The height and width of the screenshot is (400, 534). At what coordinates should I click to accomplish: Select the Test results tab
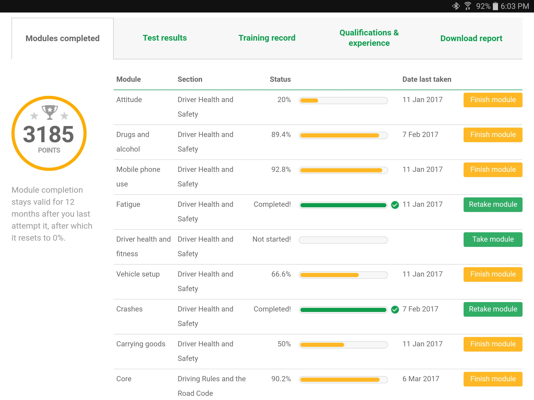163,38
